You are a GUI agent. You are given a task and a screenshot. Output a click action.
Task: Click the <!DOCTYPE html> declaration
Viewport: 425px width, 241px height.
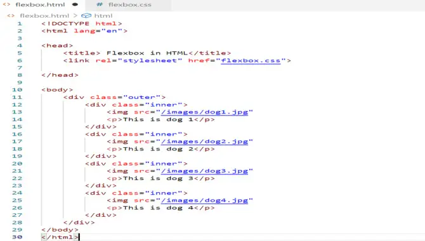click(x=82, y=23)
